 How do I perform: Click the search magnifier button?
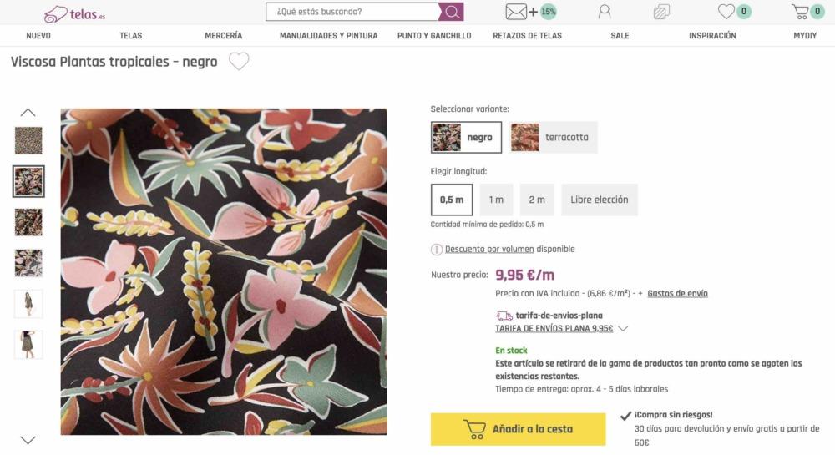(x=451, y=12)
